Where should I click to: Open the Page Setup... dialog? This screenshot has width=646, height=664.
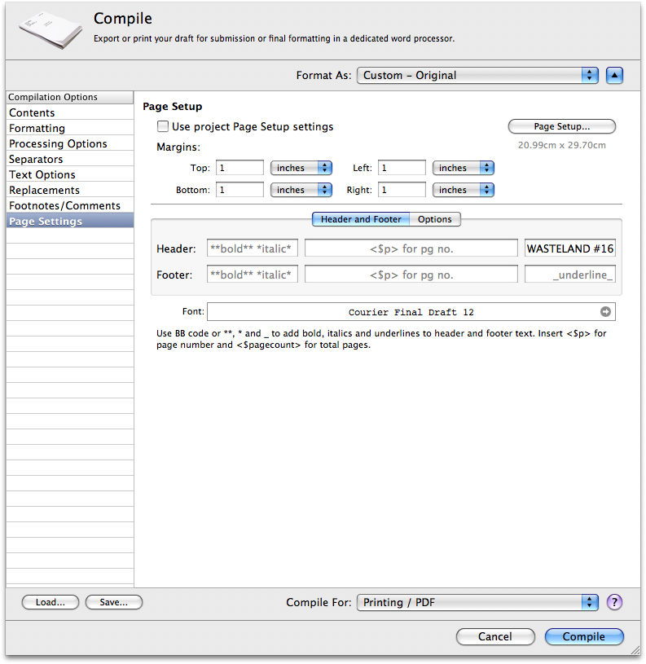(x=561, y=126)
